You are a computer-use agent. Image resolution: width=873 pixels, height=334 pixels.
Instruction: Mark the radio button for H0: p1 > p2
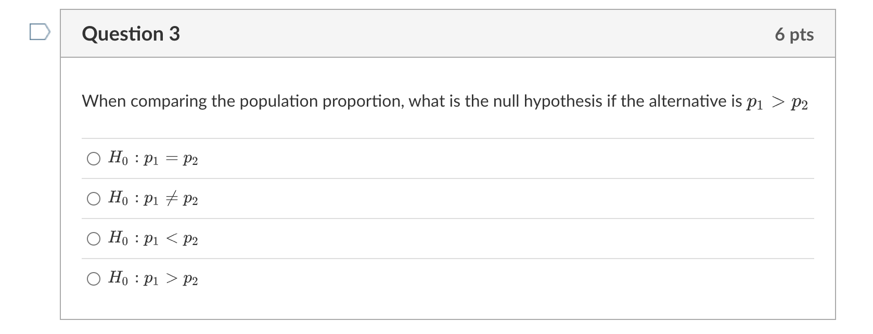tap(94, 279)
